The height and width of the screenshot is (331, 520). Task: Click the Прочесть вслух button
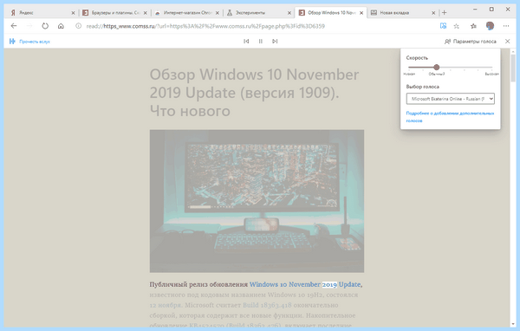[x=29, y=42]
